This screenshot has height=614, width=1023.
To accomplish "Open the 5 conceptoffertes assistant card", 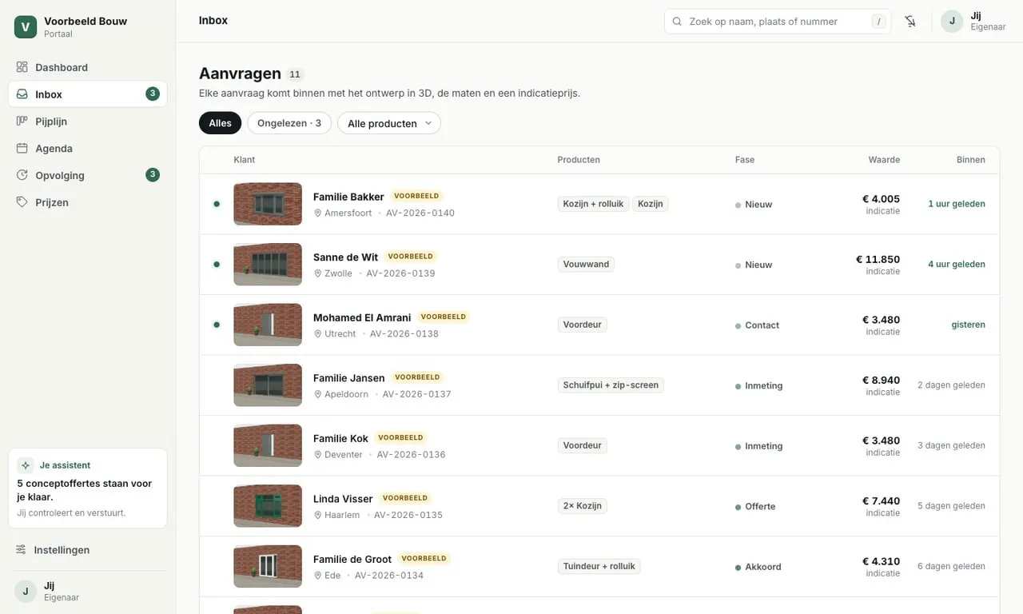I will [x=88, y=488].
